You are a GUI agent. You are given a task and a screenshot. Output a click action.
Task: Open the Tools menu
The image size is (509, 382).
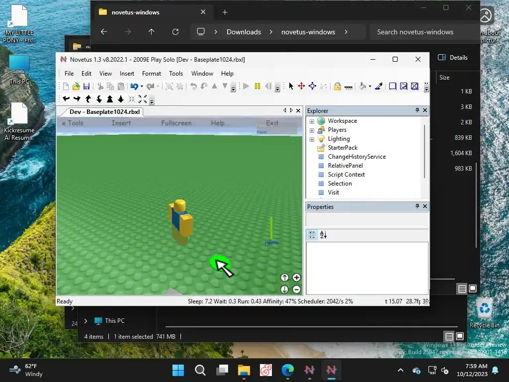(x=176, y=74)
